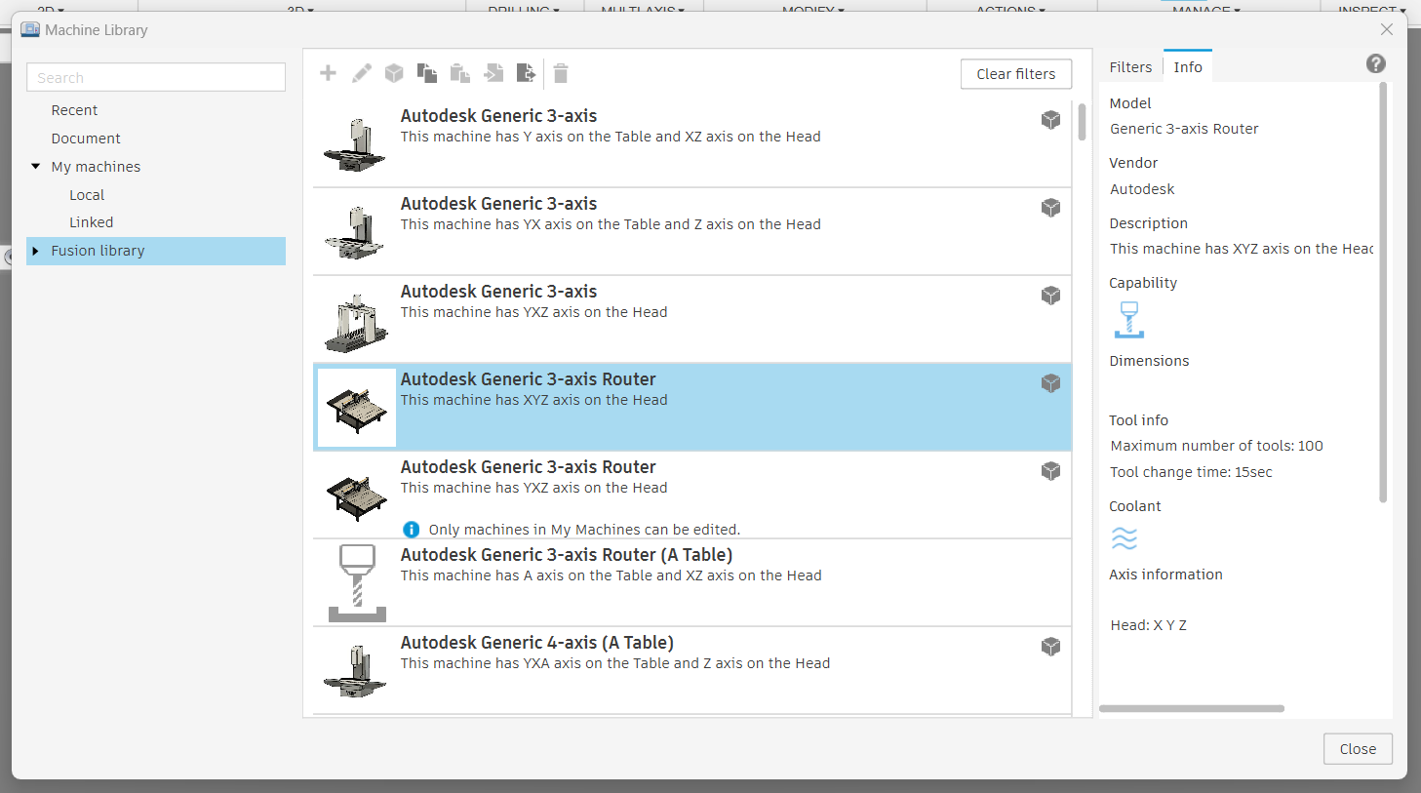Click the Machine Library title icon

[30, 29]
